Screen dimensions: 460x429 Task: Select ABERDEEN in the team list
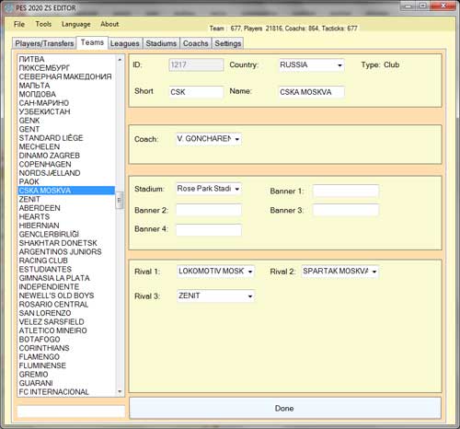66,208
